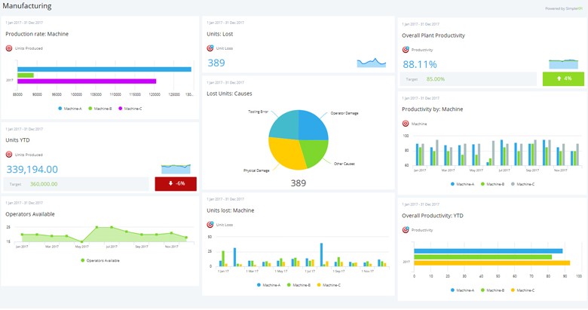Select the Physical Damage yellow pie slice
Viewport: 588px width, 310px height.
[x=287, y=154]
